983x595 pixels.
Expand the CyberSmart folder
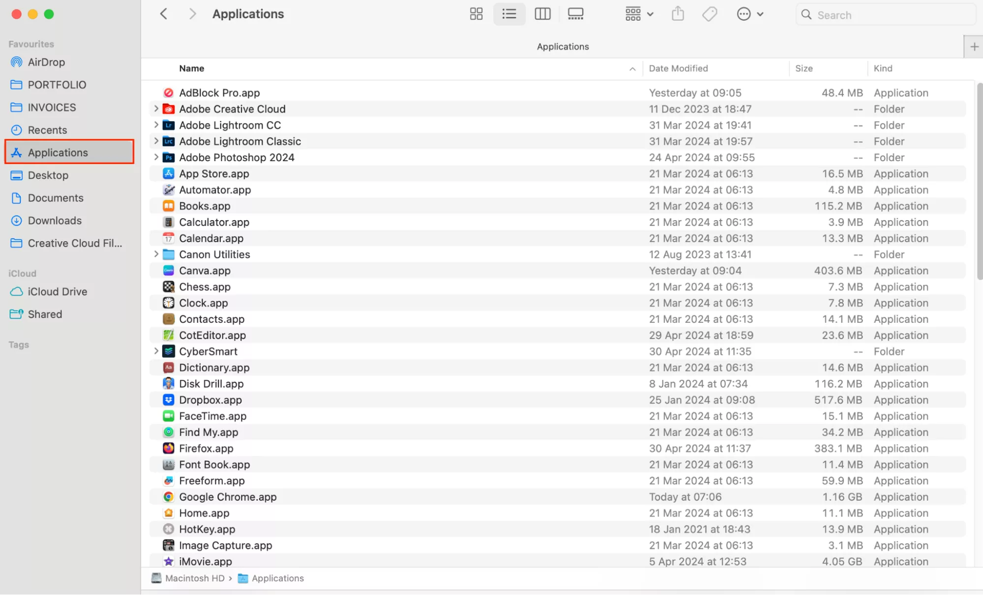tap(156, 351)
